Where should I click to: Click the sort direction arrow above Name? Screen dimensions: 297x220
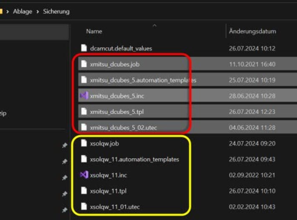click(x=155, y=25)
